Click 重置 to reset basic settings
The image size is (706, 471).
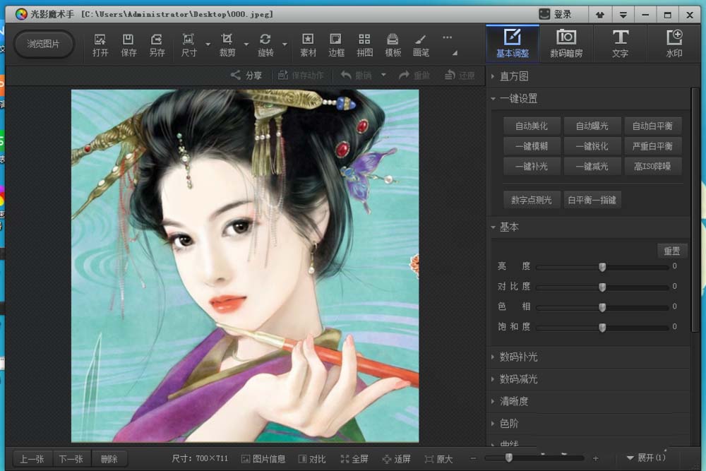tap(672, 251)
